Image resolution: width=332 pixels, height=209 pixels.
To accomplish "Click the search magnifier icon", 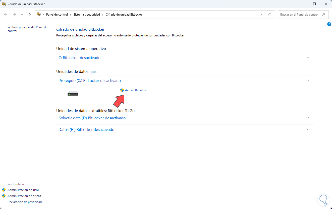I will (x=324, y=15).
